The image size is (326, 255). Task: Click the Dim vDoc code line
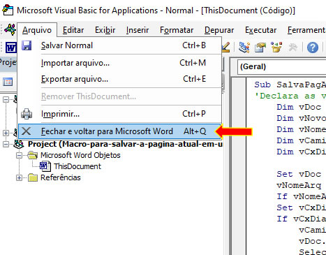(299, 107)
